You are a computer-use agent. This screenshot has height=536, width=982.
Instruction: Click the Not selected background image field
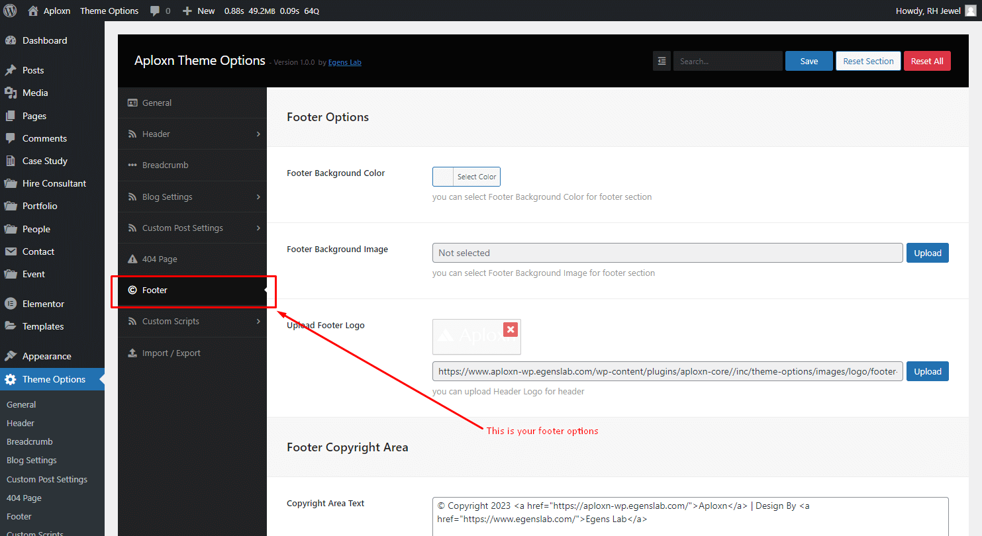coord(667,253)
